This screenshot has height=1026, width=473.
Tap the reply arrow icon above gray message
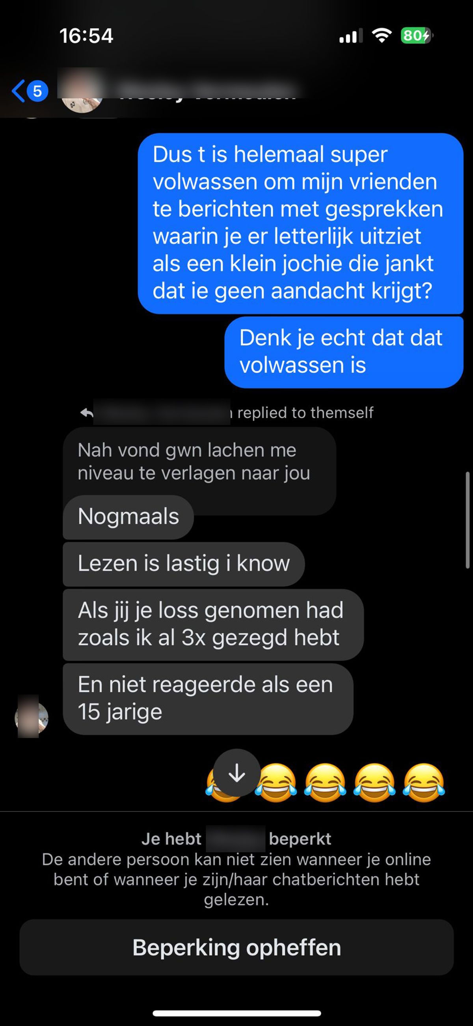pos(86,413)
